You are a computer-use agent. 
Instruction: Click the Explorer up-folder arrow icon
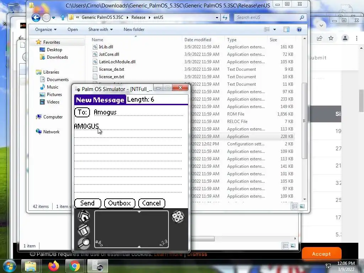(x=63, y=17)
